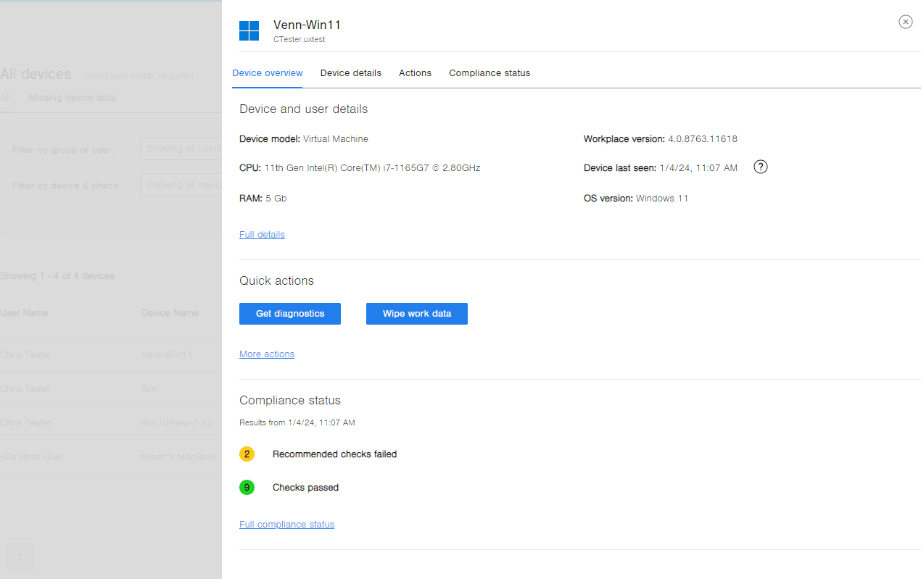Close the Venn-Win11 device panel
The height and width of the screenshot is (579, 921).
pos(905,22)
